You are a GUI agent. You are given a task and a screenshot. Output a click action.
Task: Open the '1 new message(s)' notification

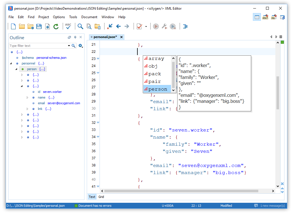pyautogui.click(x=269, y=206)
